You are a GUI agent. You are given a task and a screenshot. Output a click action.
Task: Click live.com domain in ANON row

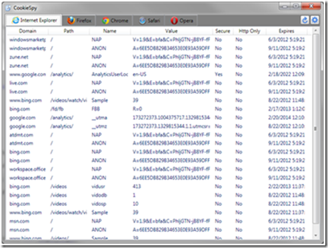[x=18, y=91]
